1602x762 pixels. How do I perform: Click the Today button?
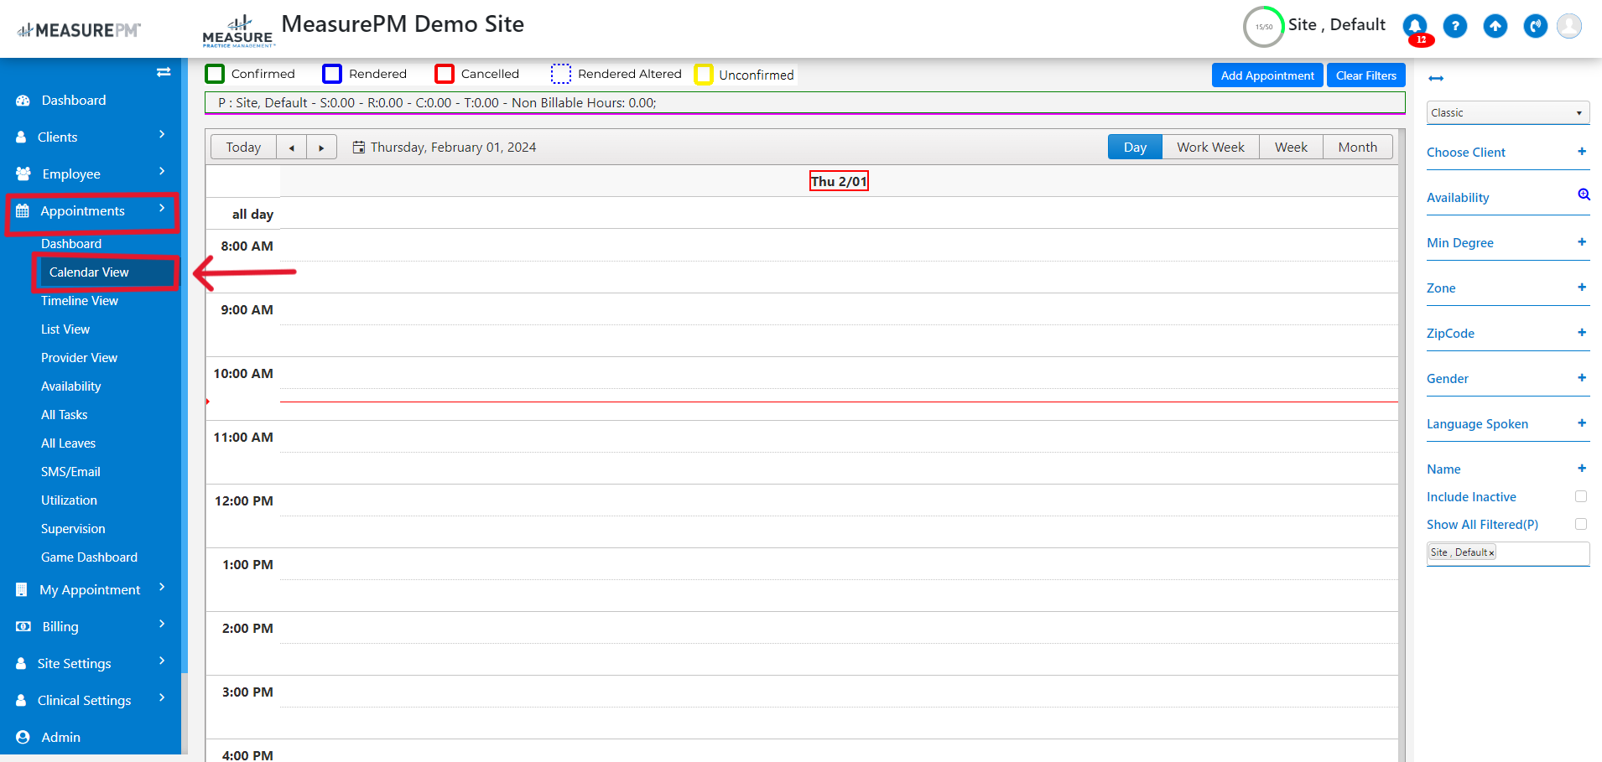pos(243,148)
